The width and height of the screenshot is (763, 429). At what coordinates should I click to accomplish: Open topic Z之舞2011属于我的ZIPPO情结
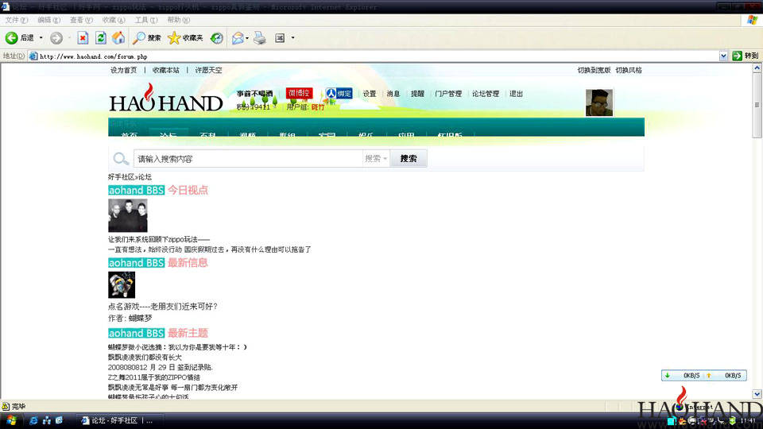tap(153, 377)
